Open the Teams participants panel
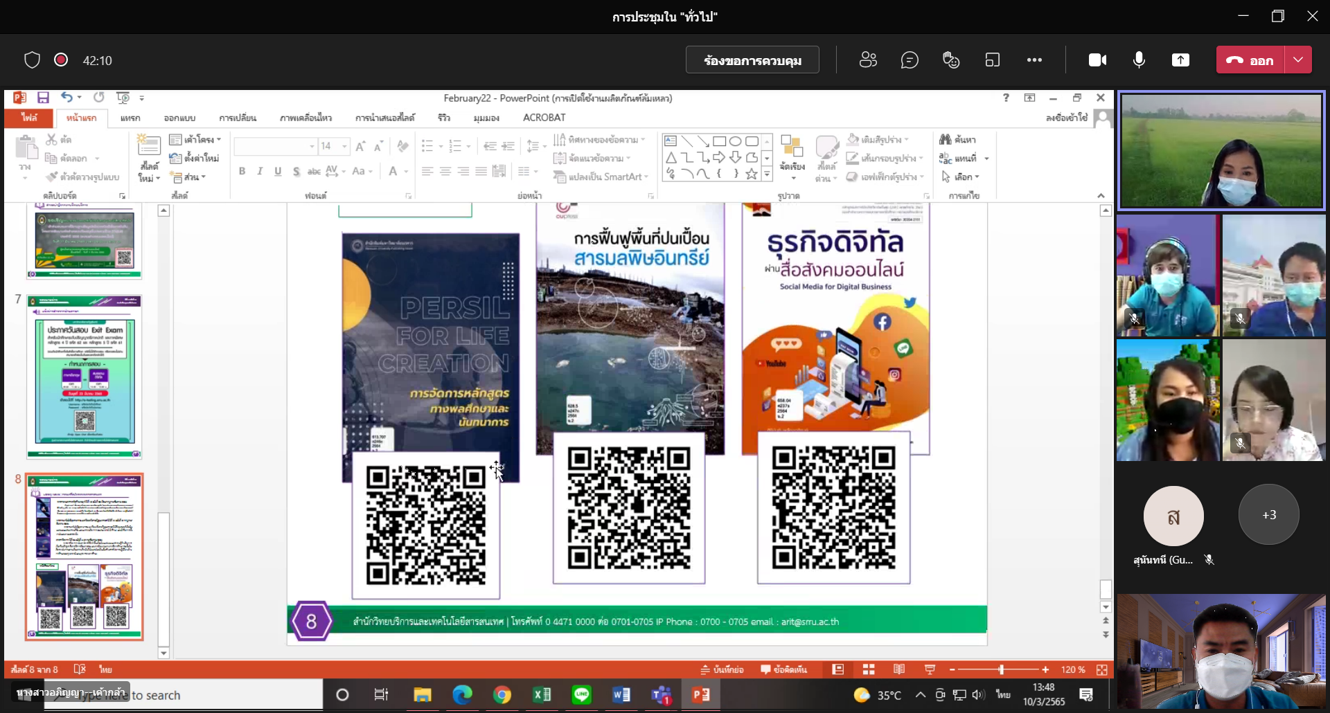Viewport: 1330px width, 713px height. [x=868, y=60]
